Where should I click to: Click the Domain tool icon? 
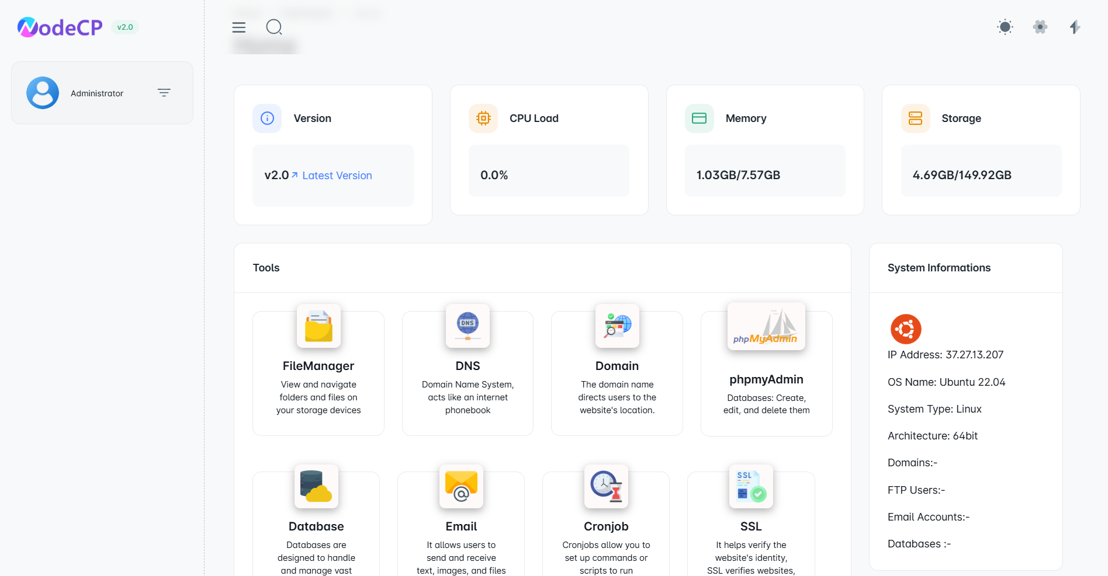click(617, 326)
